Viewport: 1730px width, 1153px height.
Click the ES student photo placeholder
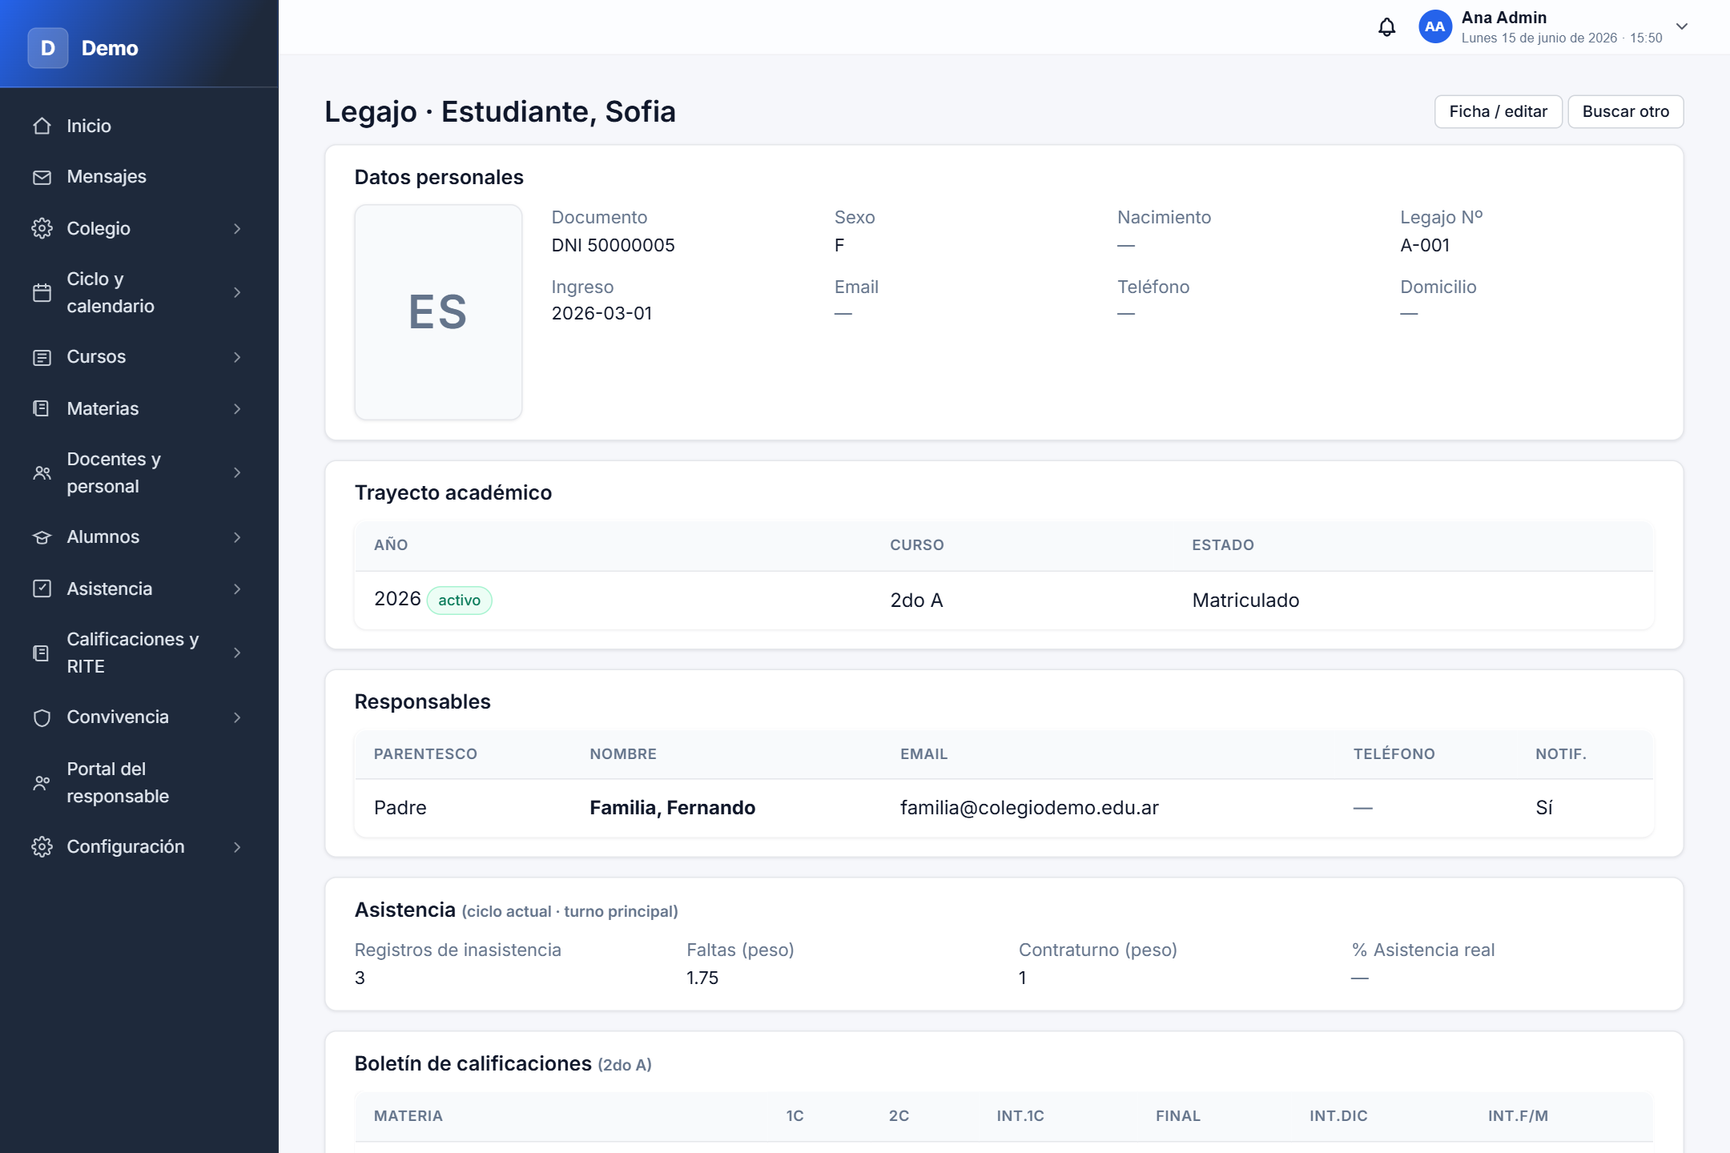point(438,312)
